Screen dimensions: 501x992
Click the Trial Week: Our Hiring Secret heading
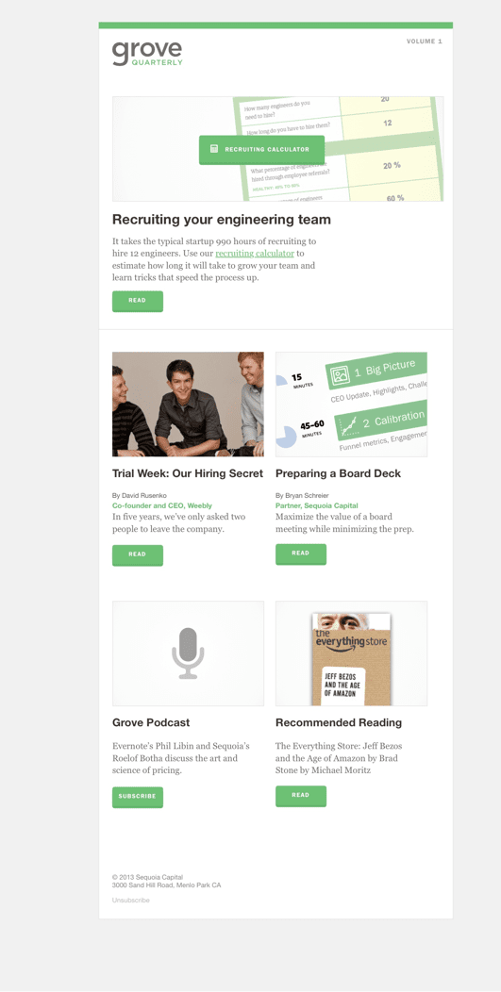point(188,473)
